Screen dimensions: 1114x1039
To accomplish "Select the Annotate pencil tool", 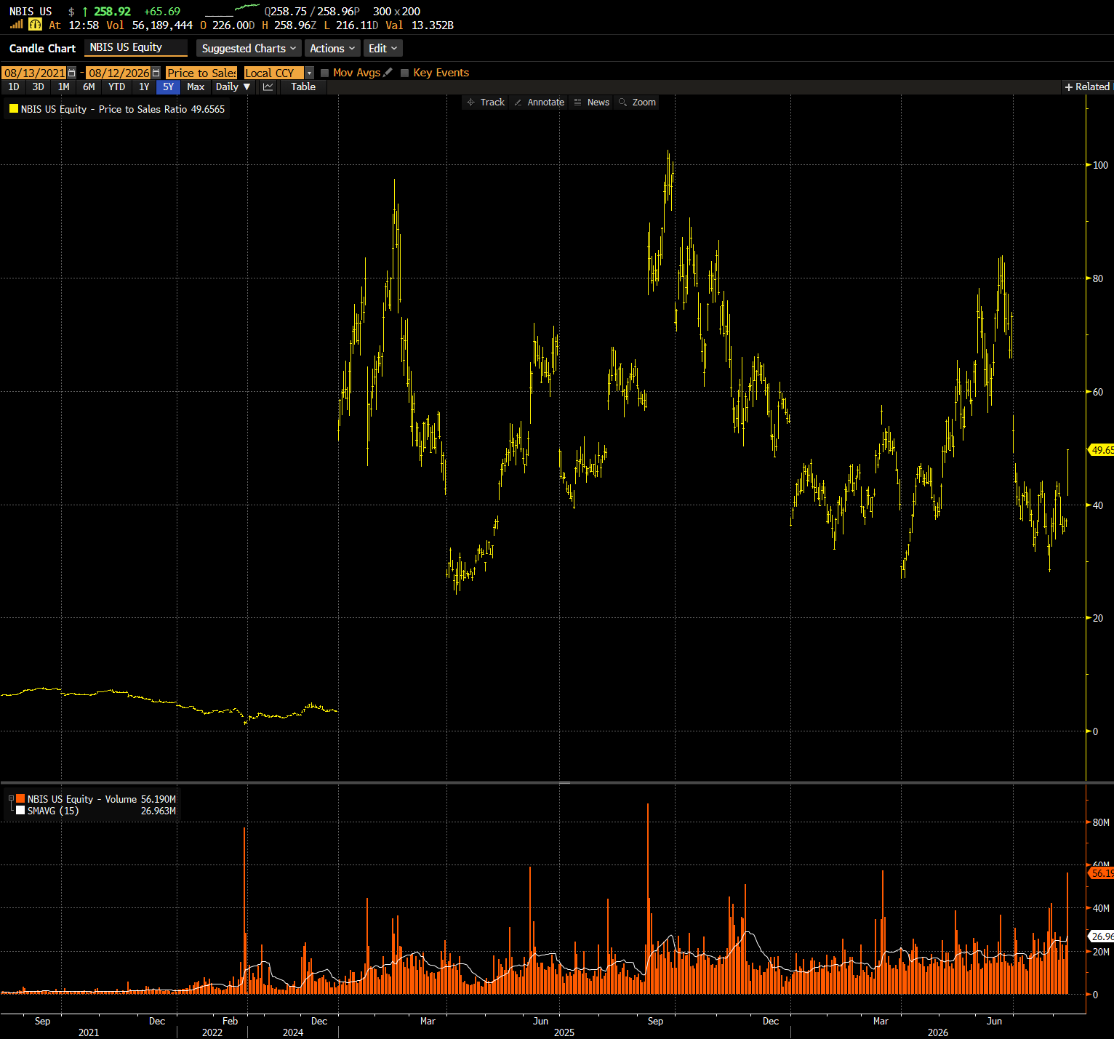I will (539, 103).
